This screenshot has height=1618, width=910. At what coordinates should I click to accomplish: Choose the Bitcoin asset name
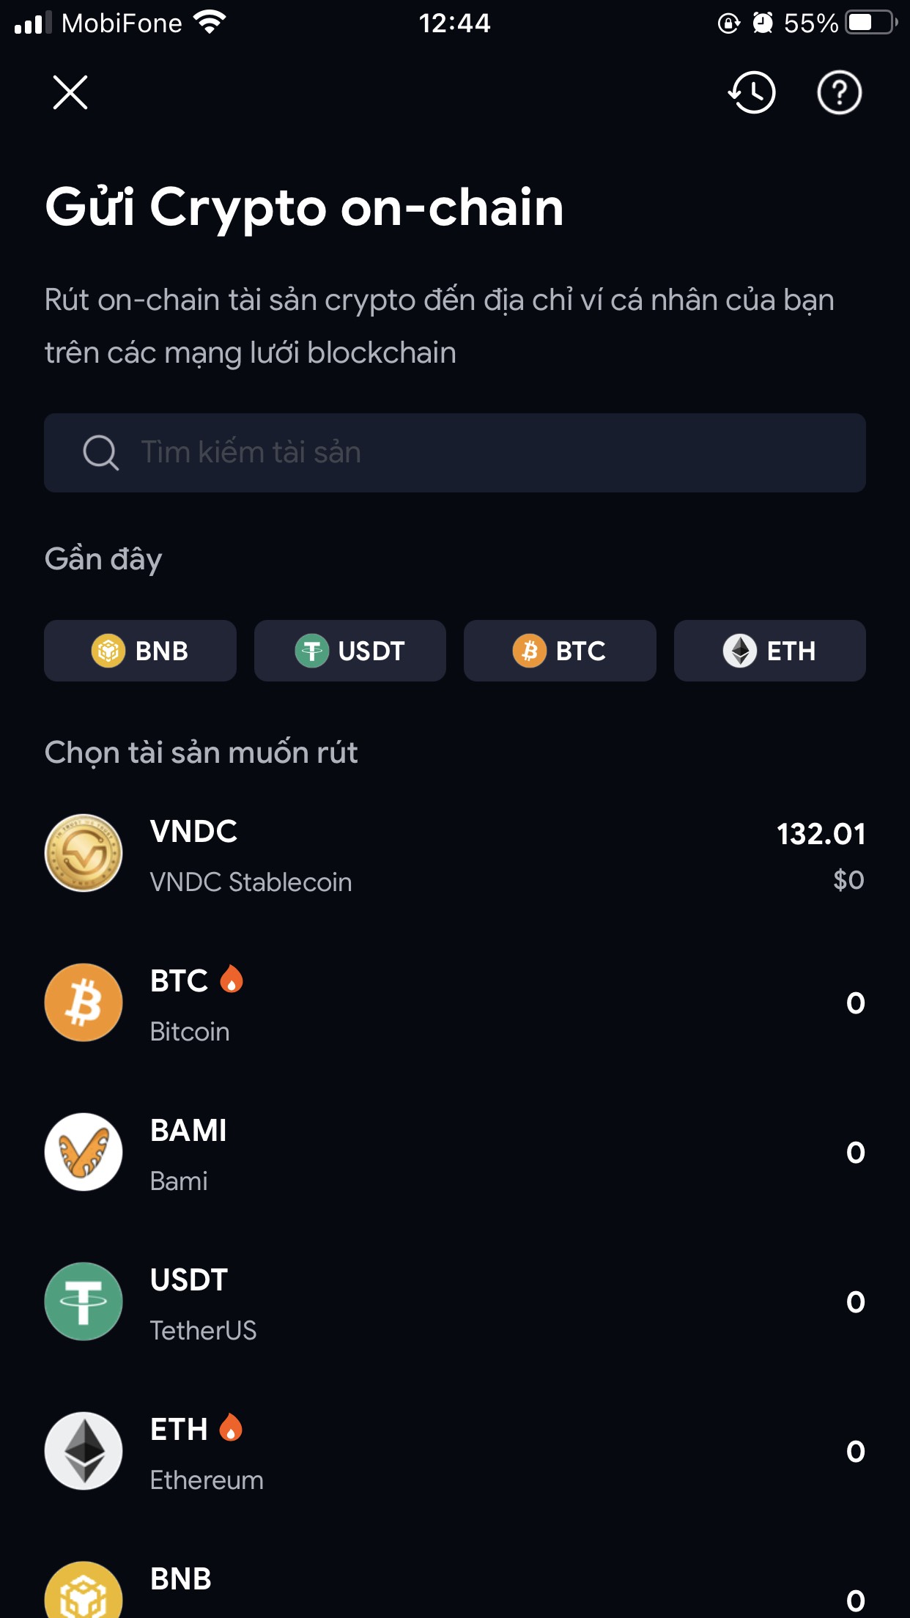pos(190,1032)
